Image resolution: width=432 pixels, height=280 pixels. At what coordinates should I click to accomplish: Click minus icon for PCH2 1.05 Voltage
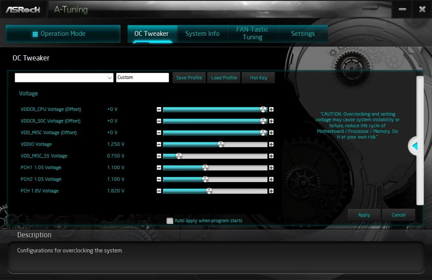click(159, 179)
